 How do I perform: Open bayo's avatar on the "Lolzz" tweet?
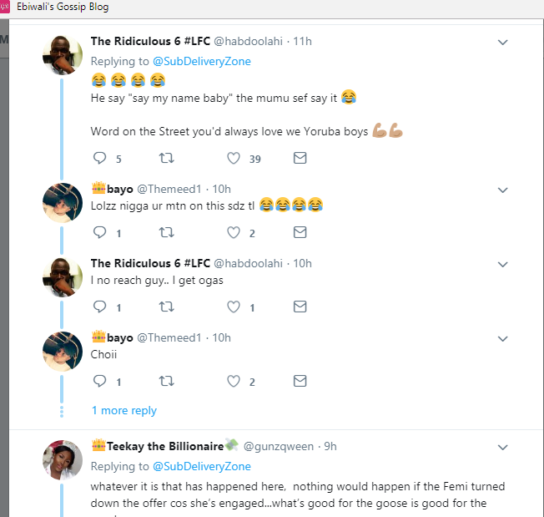pyautogui.click(x=63, y=202)
